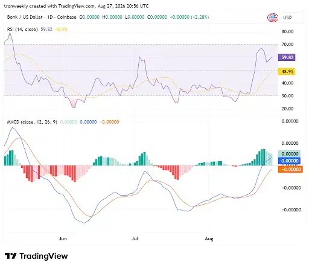Click the Open price value O0.00000

pyautogui.click(x=89, y=17)
